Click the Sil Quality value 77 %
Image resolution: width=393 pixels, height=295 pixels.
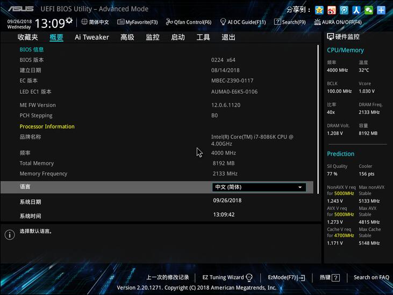[x=332, y=174]
